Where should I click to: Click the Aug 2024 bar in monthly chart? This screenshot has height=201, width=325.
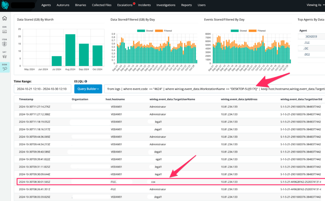click(x=70, y=50)
